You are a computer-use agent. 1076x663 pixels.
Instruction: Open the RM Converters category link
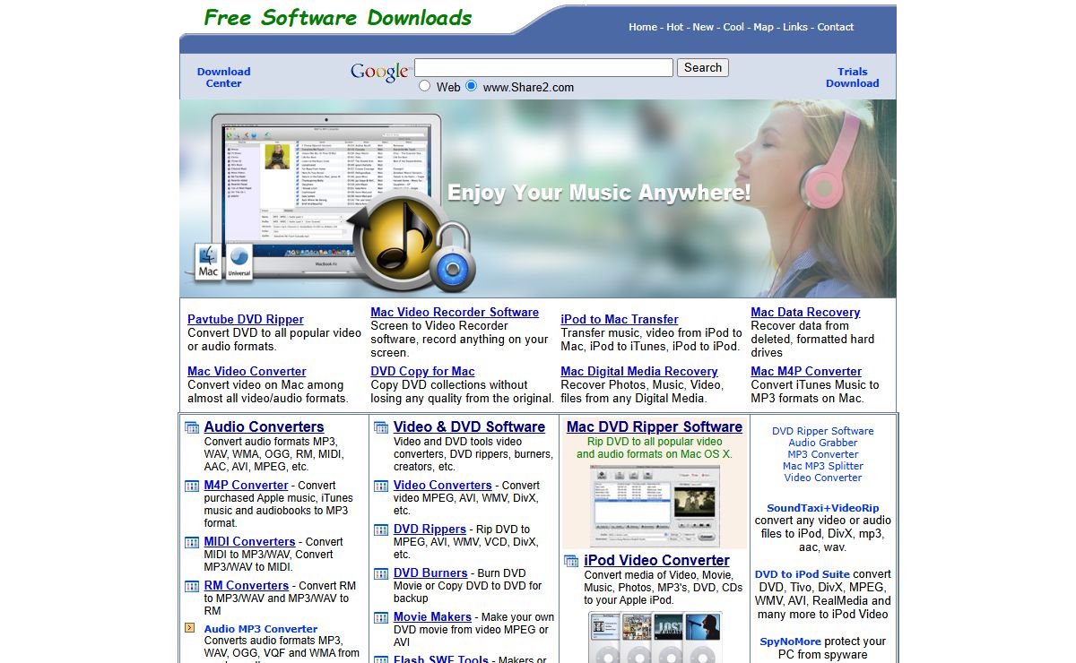tap(247, 585)
